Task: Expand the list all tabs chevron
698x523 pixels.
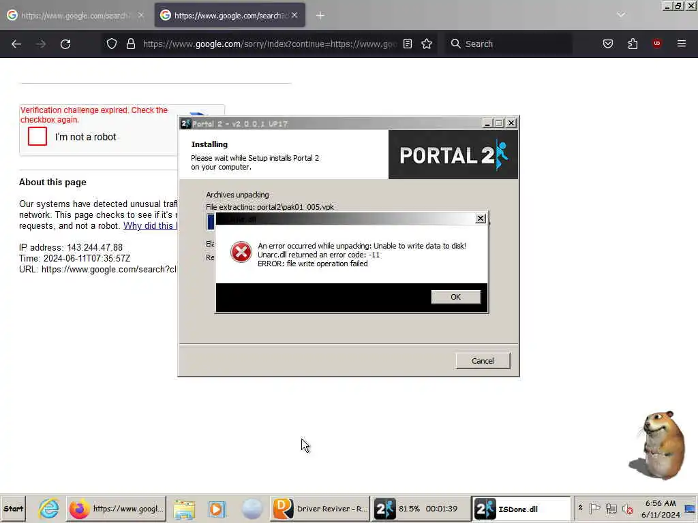Action: pos(621,15)
